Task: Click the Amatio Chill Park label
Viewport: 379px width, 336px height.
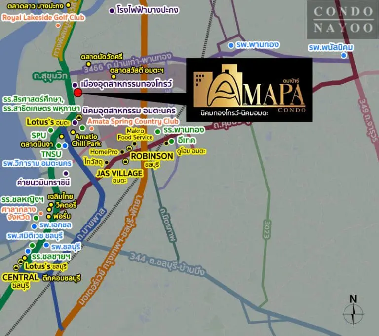Action: coord(86,140)
